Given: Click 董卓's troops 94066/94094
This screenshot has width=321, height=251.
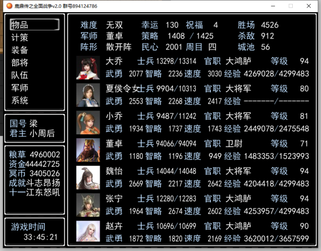Looking at the screenshot, I should pos(176,144).
